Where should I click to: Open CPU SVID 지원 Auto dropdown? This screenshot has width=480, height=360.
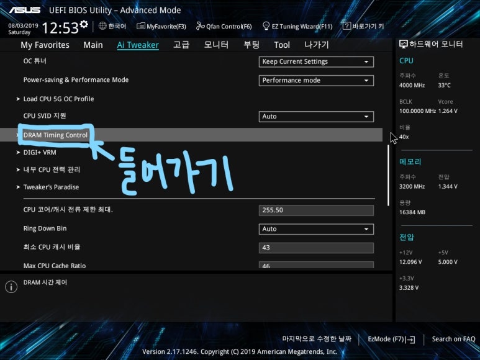pos(316,117)
